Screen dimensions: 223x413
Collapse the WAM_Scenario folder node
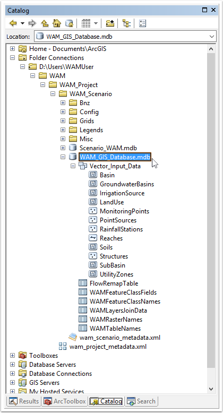point(53,94)
